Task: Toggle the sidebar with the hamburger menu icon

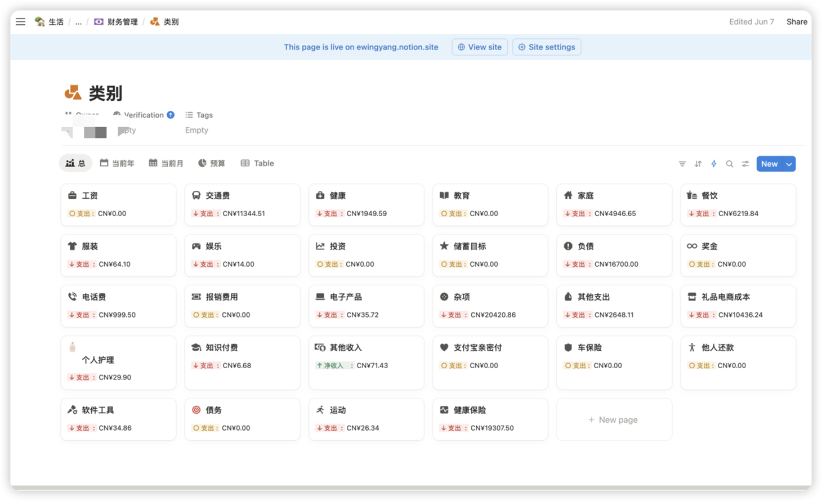Action: tap(20, 21)
